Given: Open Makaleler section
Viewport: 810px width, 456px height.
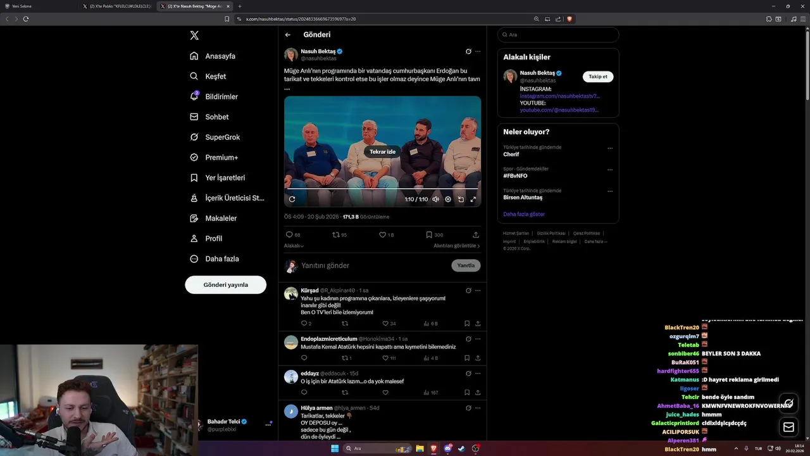Looking at the screenshot, I should 213,218.
